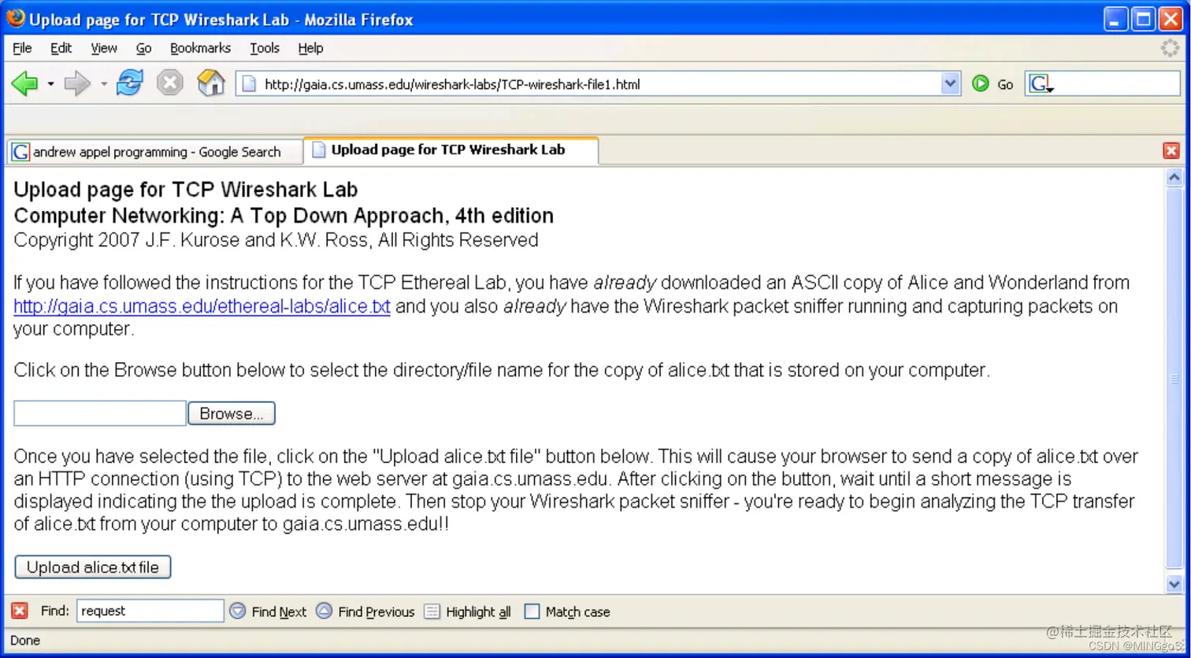Click Highlight all in the Find bar
Screen dimensions: 1191x658
(467, 612)
